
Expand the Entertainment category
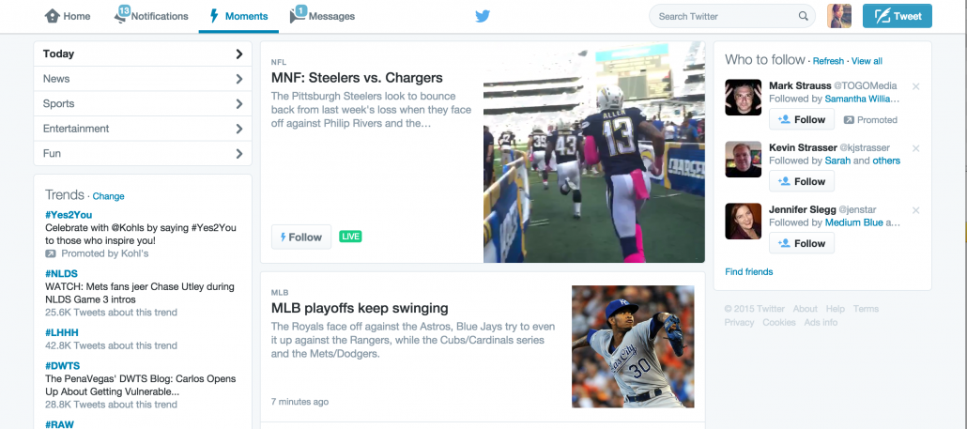143,129
